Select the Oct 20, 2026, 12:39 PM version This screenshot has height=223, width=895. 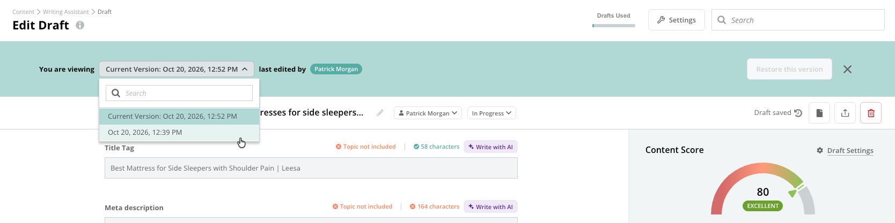pyautogui.click(x=179, y=132)
